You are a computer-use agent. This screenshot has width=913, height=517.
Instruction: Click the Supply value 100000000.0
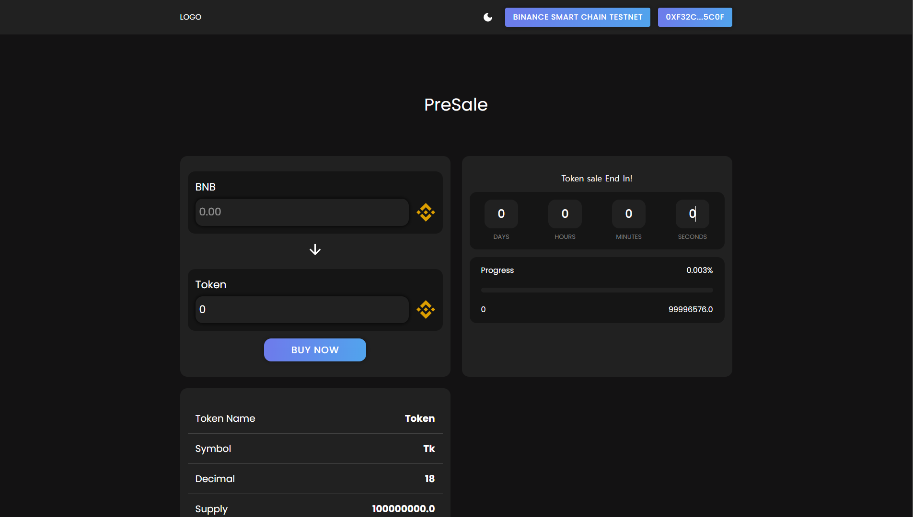click(x=403, y=508)
